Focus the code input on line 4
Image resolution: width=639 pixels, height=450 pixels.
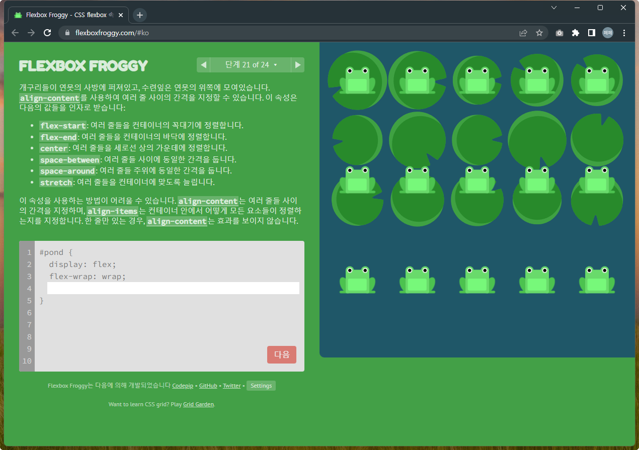[173, 288]
